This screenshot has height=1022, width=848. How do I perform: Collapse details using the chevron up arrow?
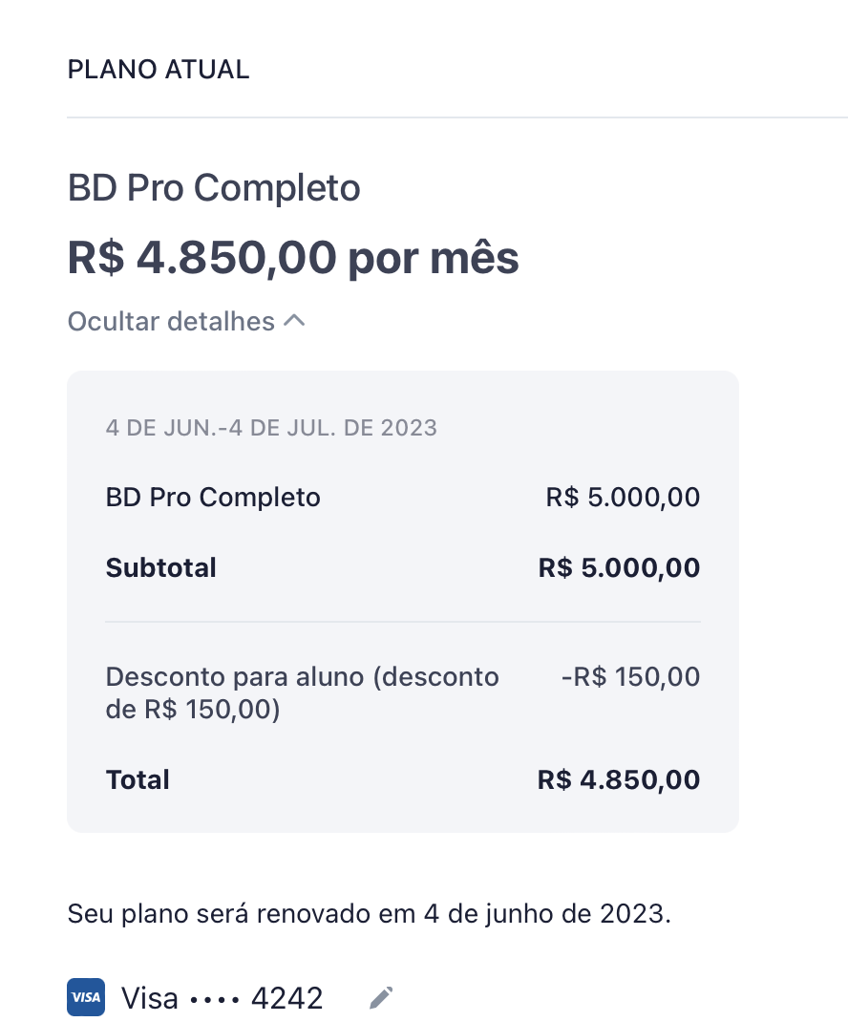tap(295, 321)
